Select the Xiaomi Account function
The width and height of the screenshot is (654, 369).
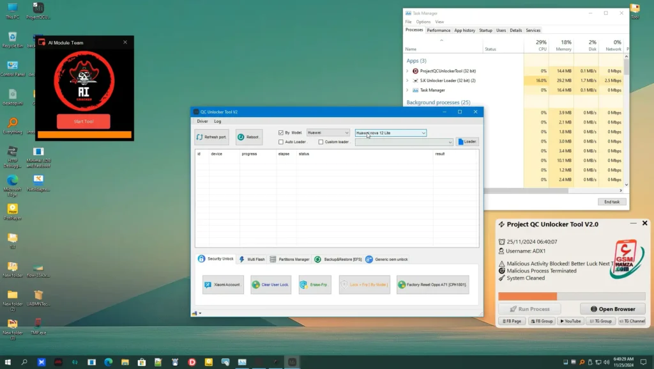[222, 285]
